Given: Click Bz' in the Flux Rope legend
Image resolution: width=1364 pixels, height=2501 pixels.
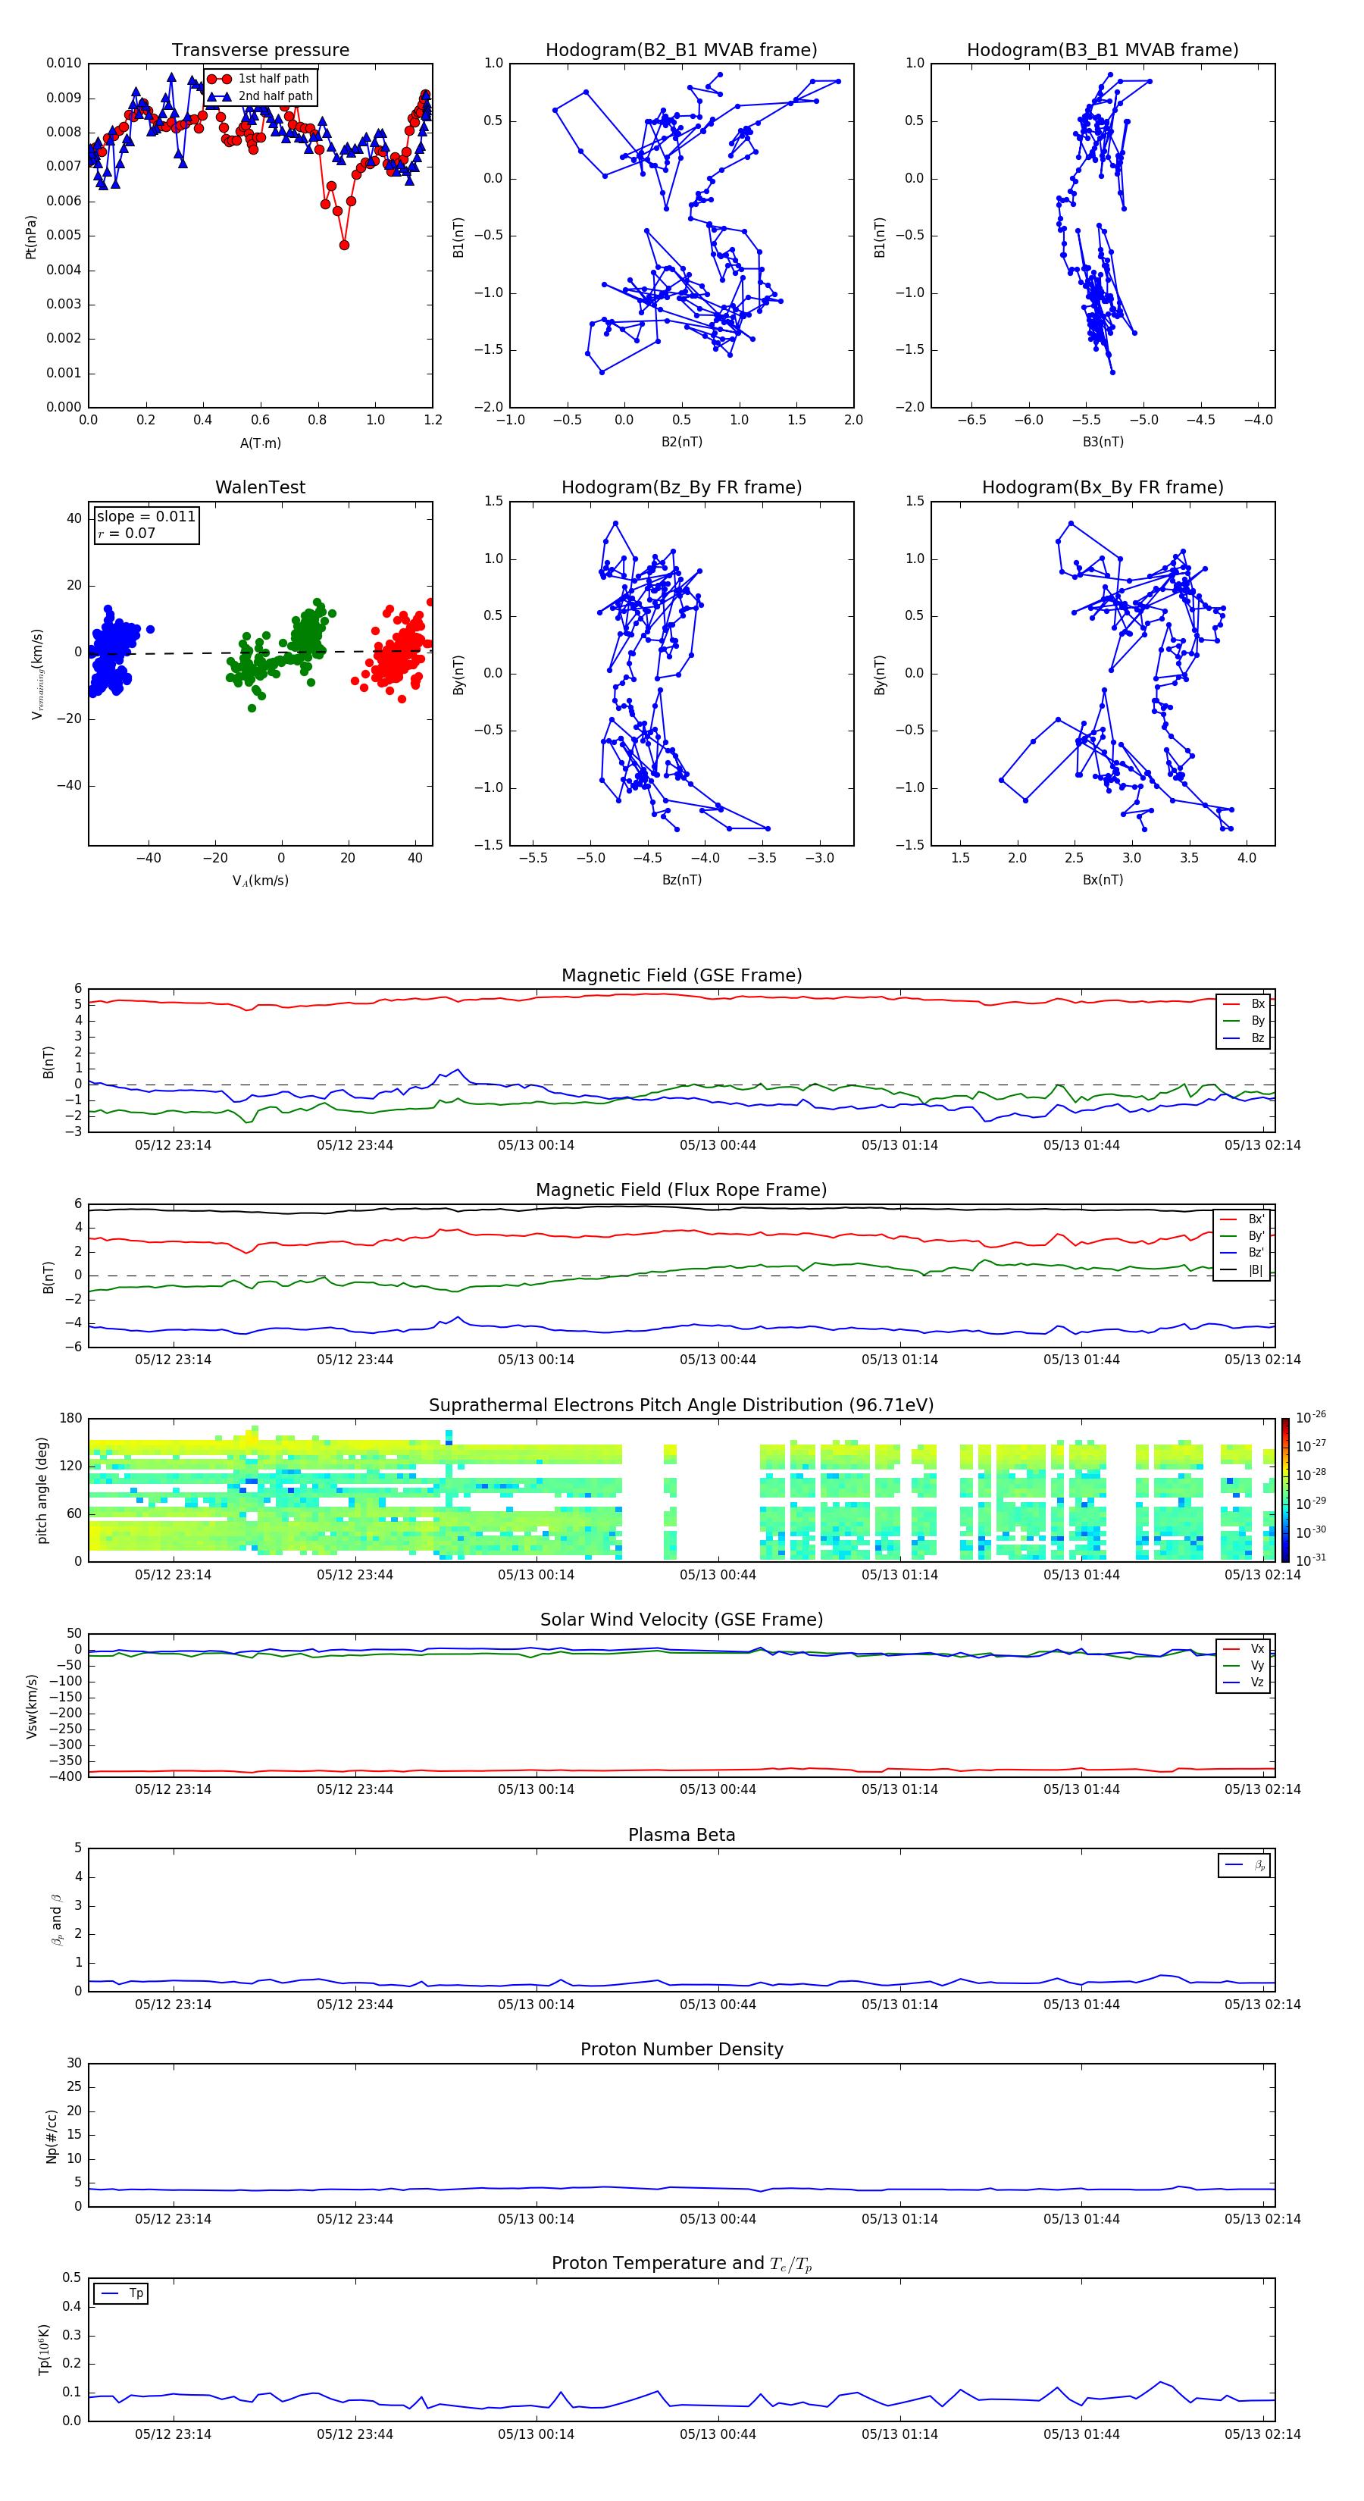Looking at the screenshot, I should pyautogui.click(x=1243, y=1253).
